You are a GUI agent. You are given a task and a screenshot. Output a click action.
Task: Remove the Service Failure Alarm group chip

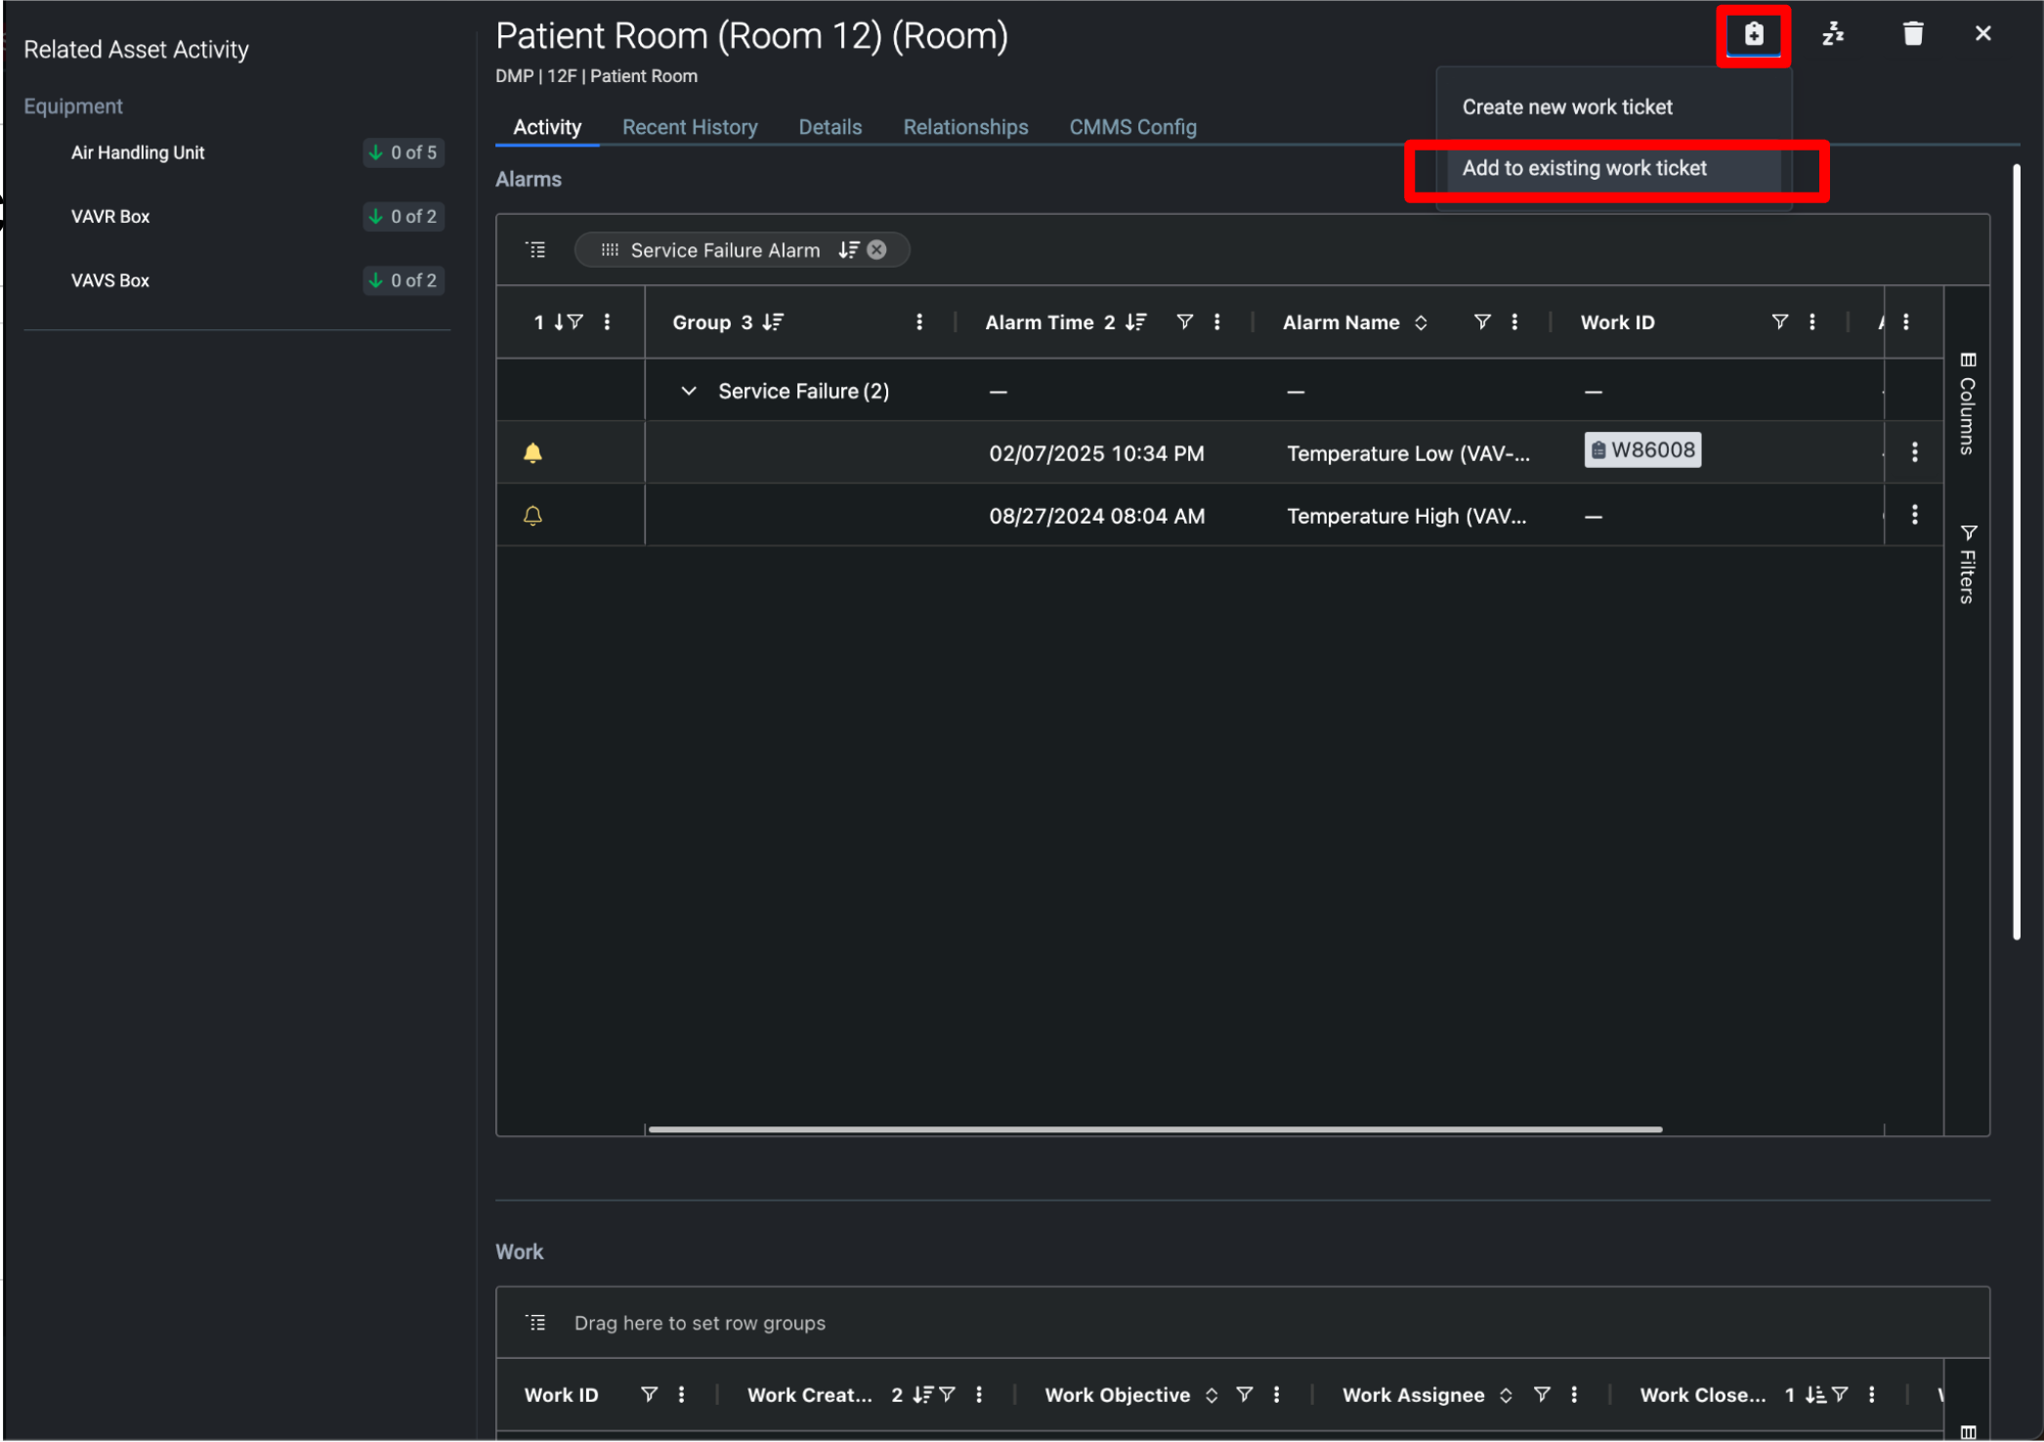877,250
